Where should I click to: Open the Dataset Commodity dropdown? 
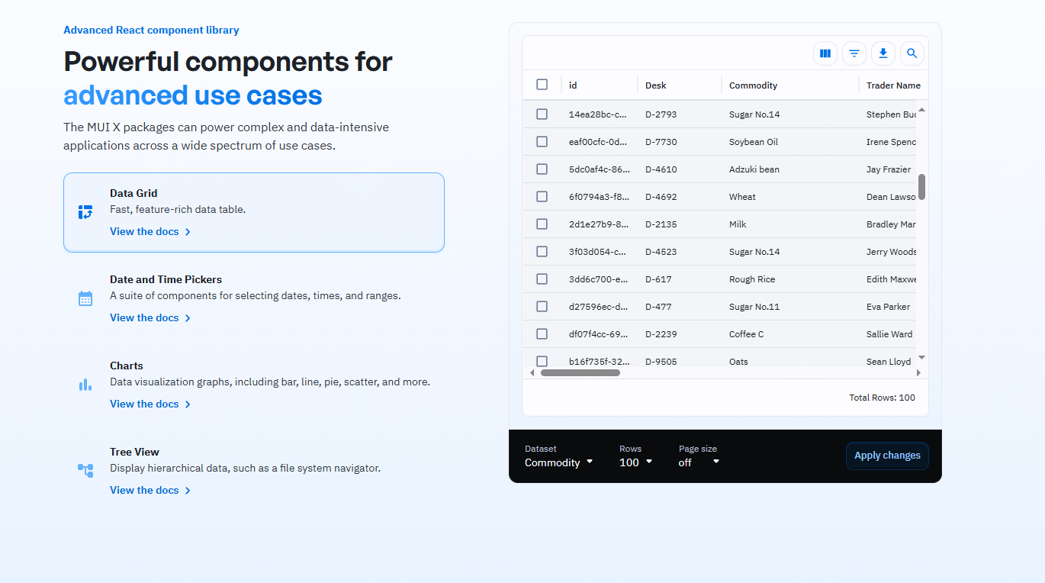point(558,462)
